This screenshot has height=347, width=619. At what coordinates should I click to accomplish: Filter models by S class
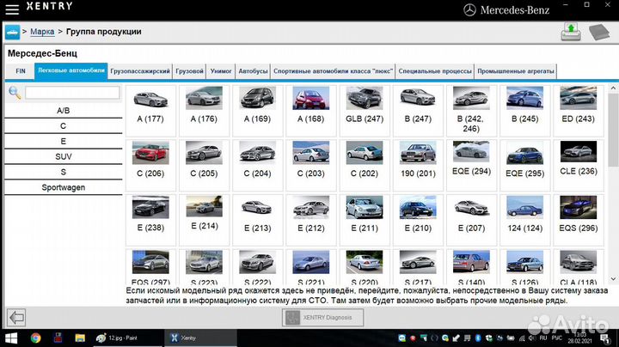63,172
